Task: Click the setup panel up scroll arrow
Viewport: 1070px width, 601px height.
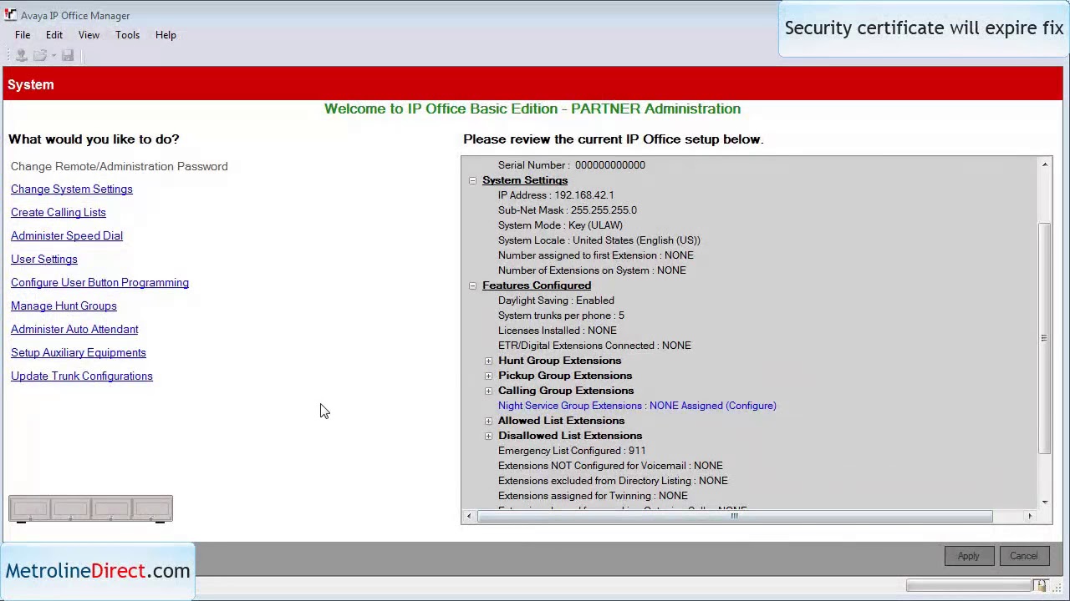Action: pos(1045,165)
